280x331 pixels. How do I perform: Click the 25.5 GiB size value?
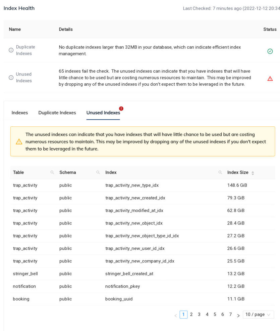236,261
